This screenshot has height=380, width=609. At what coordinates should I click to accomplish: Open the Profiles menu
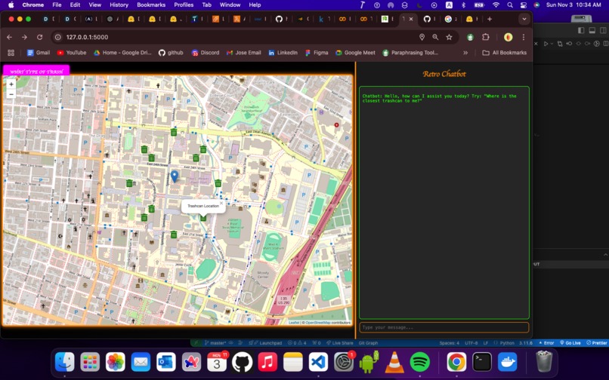(184, 5)
